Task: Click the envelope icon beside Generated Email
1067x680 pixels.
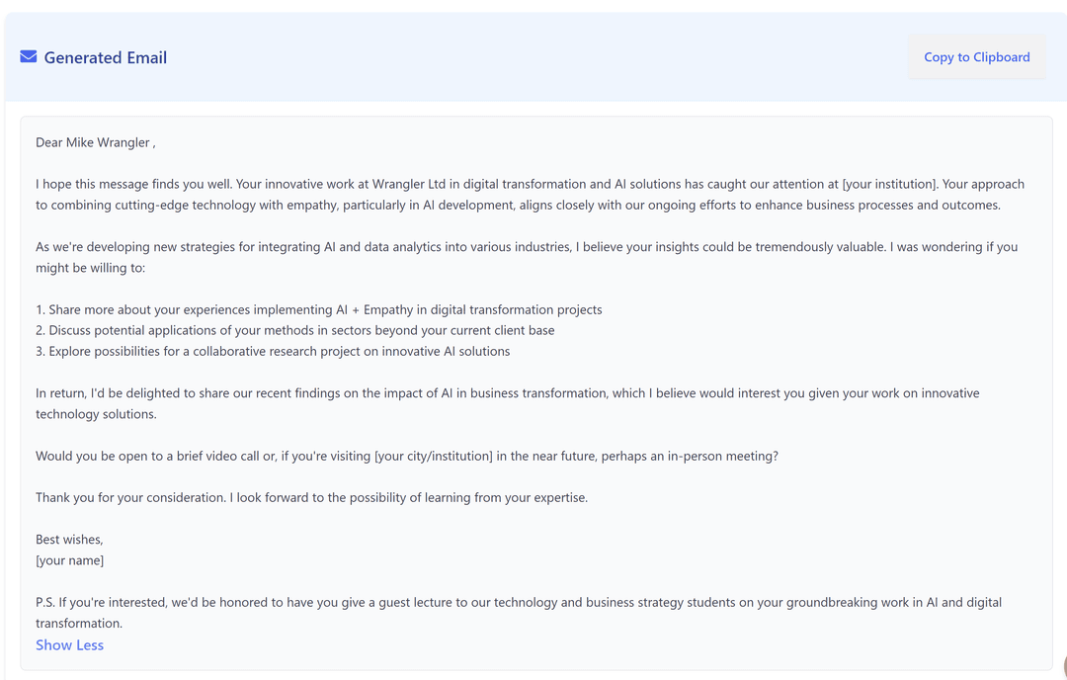Action: coord(28,56)
